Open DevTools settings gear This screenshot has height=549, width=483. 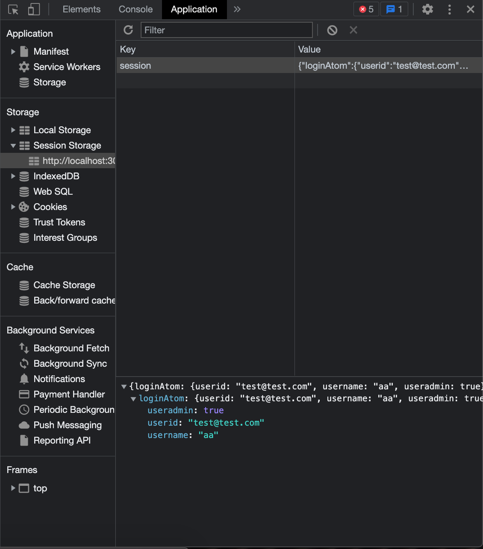pyautogui.click(x=427, y=9)
